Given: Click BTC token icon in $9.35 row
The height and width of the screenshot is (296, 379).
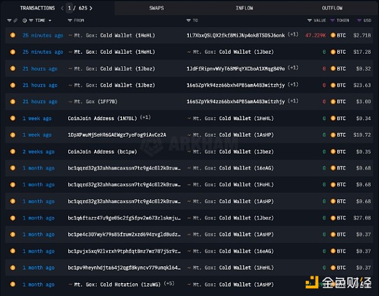Looking at the screenshot, I should click(x=333, y=152).
